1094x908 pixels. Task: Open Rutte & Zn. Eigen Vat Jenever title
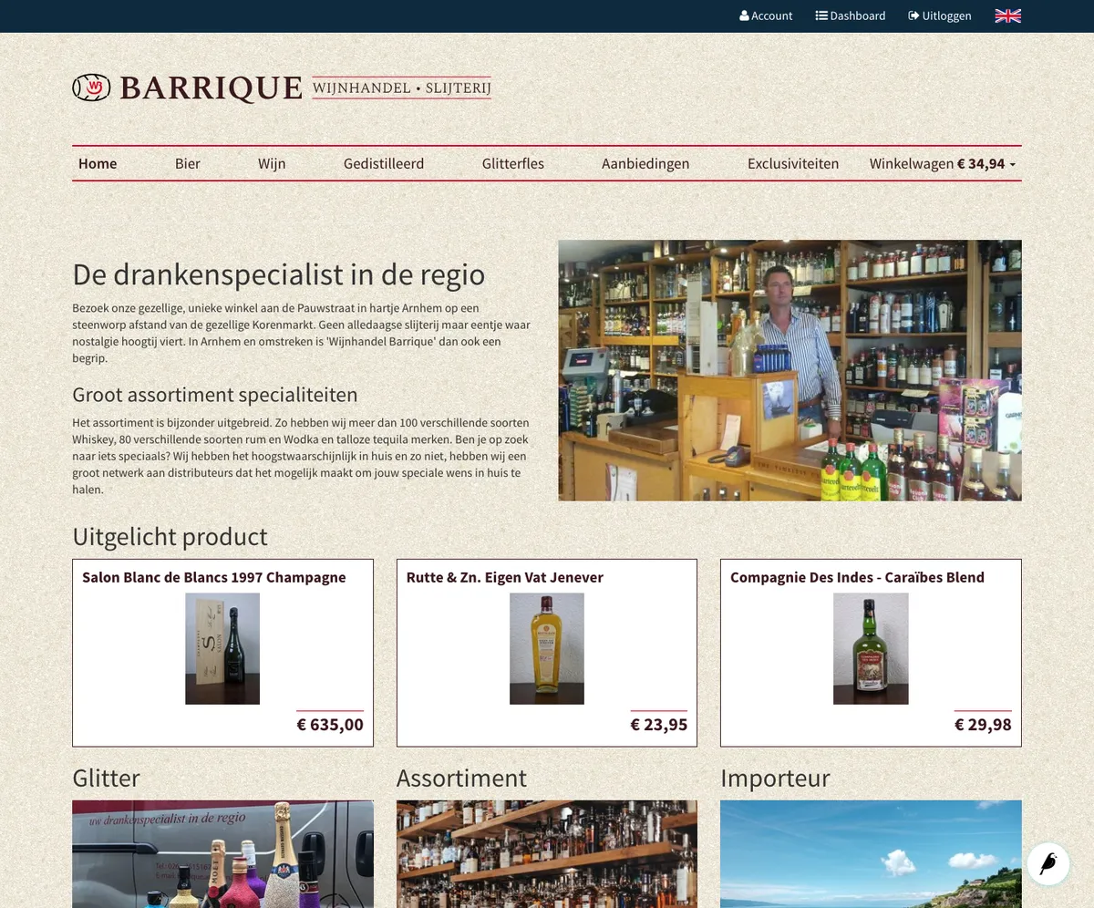click(505, 577)
